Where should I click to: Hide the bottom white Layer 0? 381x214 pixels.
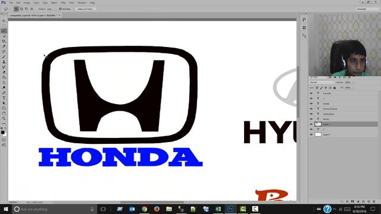pyautogui.click(x=311, y=134)
